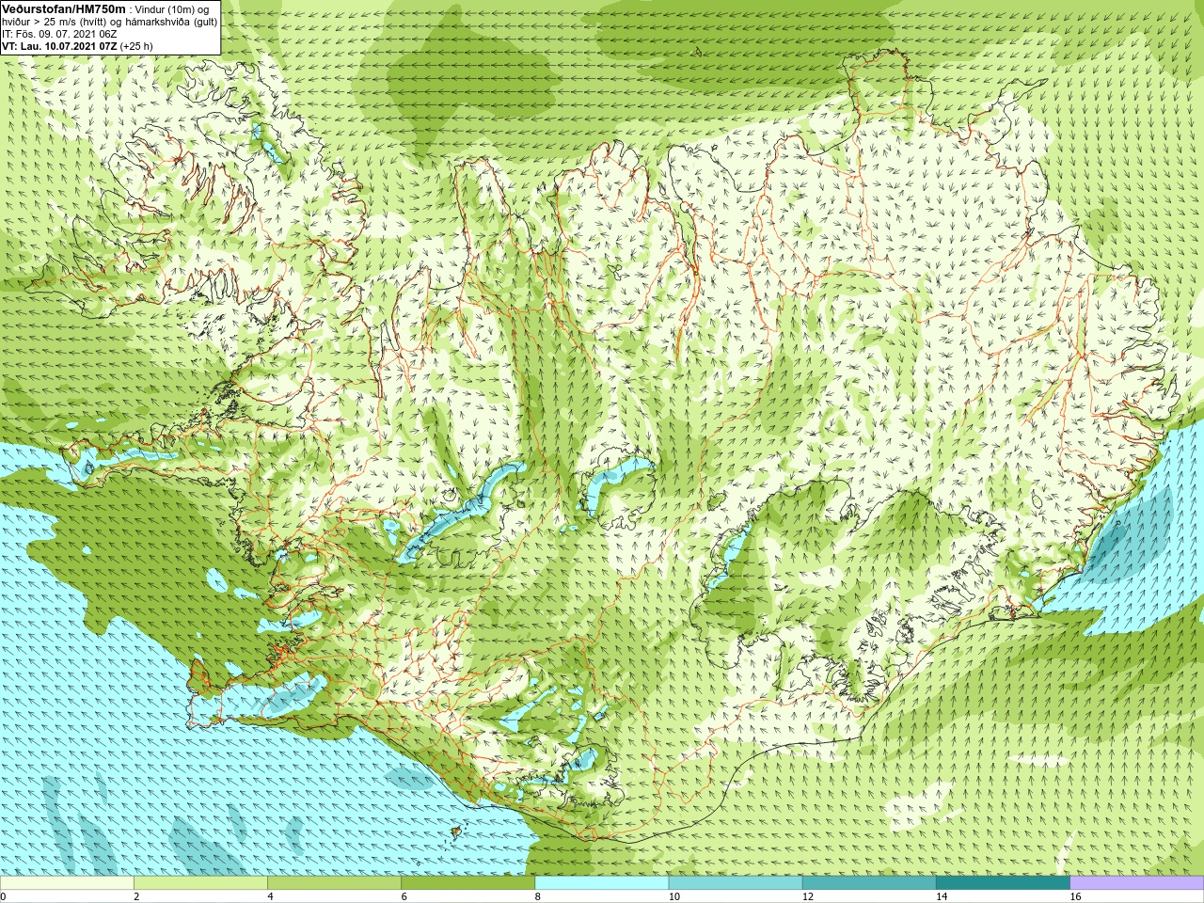The width and height of the screenshot is (1204, 903).
Task: Click the lavender above-16 m/s swatch
Action: (x=1136, y=883)
